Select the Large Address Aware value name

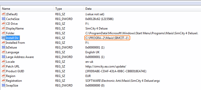(20, 57)
